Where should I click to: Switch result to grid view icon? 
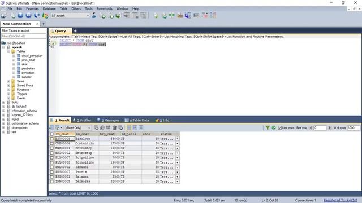tap(129, 128)
